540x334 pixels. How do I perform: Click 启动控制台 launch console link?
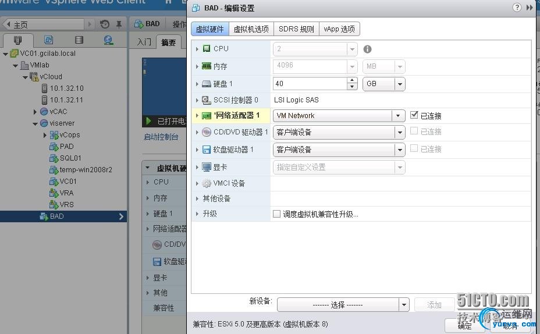click(x=161, y=137)
